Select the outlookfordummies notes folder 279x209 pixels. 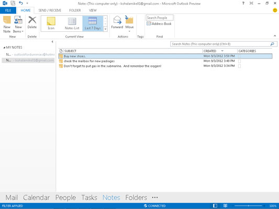click(30, 54)
